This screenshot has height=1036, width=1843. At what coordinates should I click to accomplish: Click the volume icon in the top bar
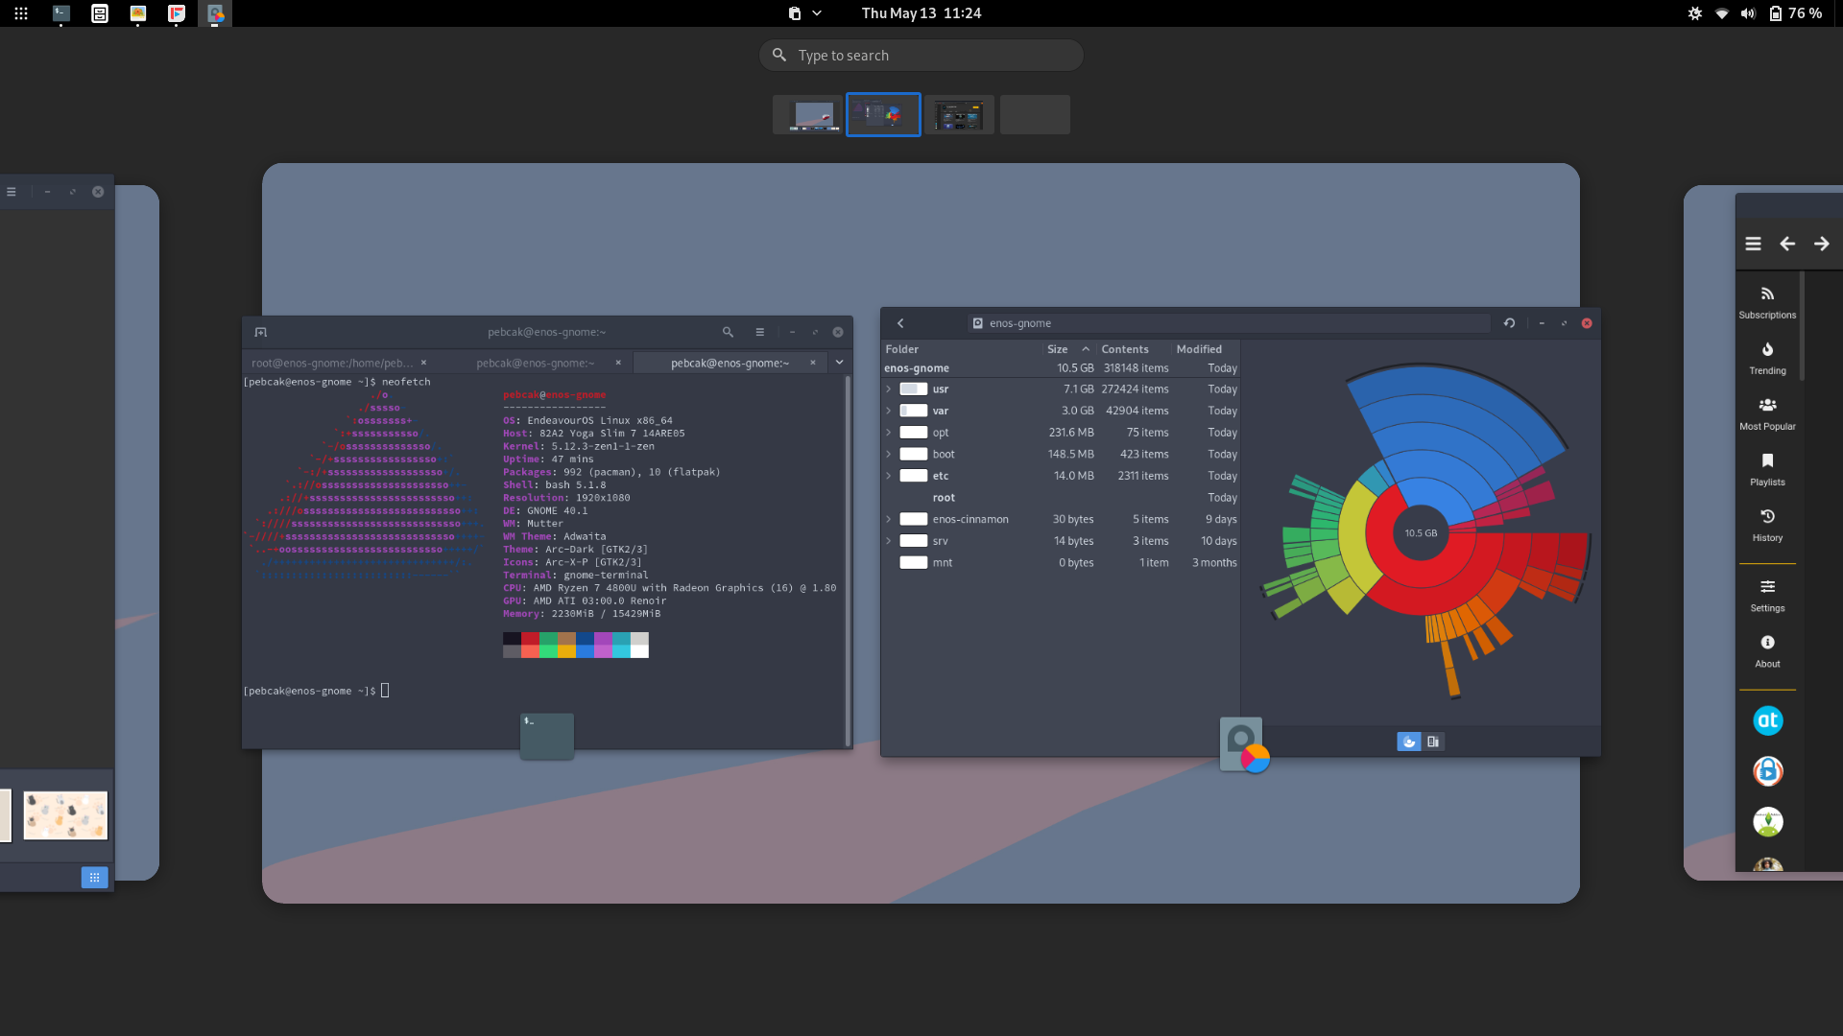1749,13
